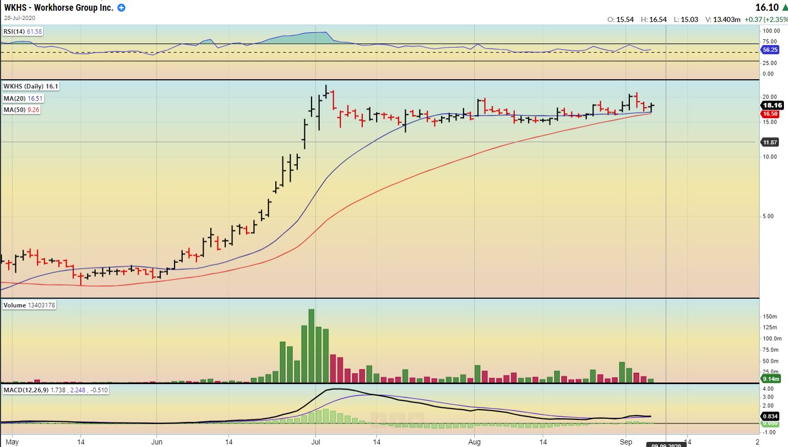Viewport: 788px width, 447px height.
Task: Click the 5.00 label on the price scale
Action: coord(768,216)
